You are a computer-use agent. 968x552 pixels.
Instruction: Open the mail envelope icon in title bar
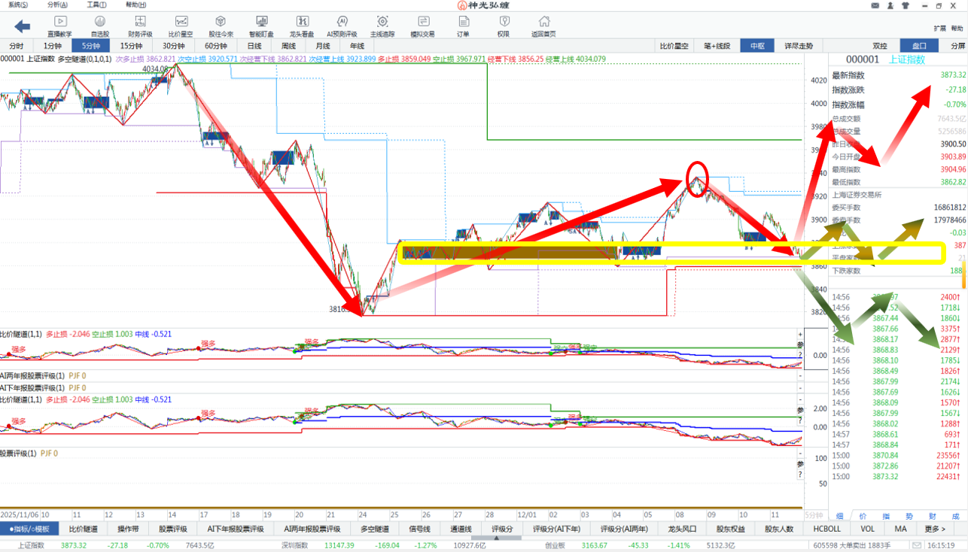[x=875, y=5]
